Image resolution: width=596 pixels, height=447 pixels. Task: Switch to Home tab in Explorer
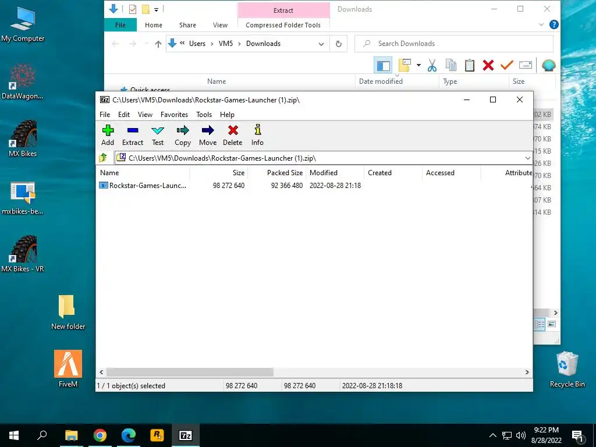154,25
